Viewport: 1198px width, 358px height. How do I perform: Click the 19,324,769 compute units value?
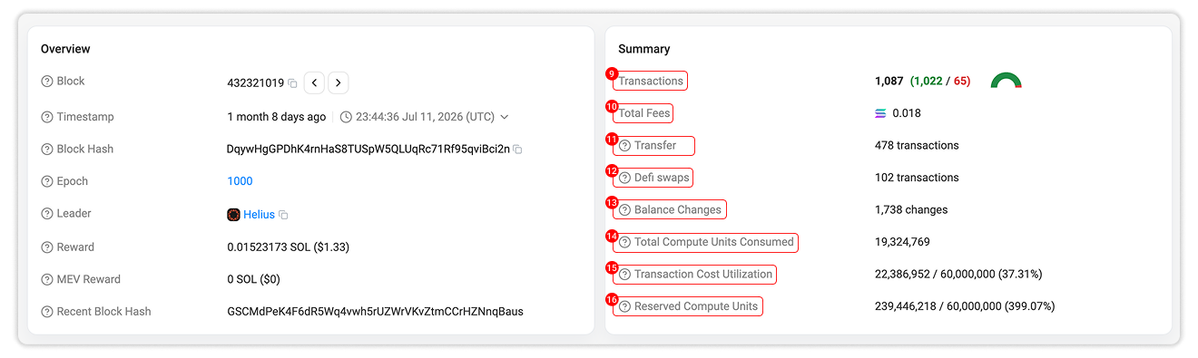(x=902, y=242)
